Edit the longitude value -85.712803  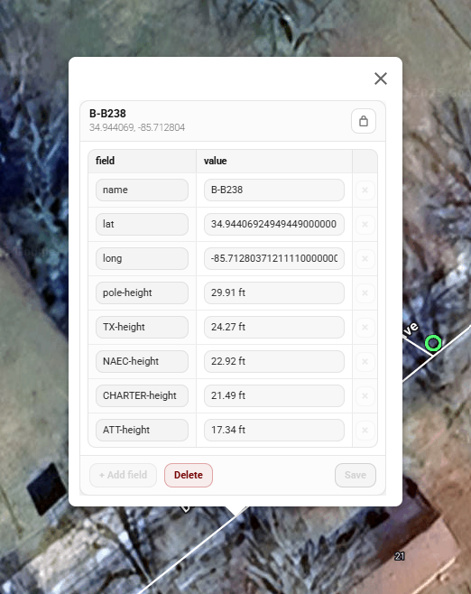click(x=274, y=259)
